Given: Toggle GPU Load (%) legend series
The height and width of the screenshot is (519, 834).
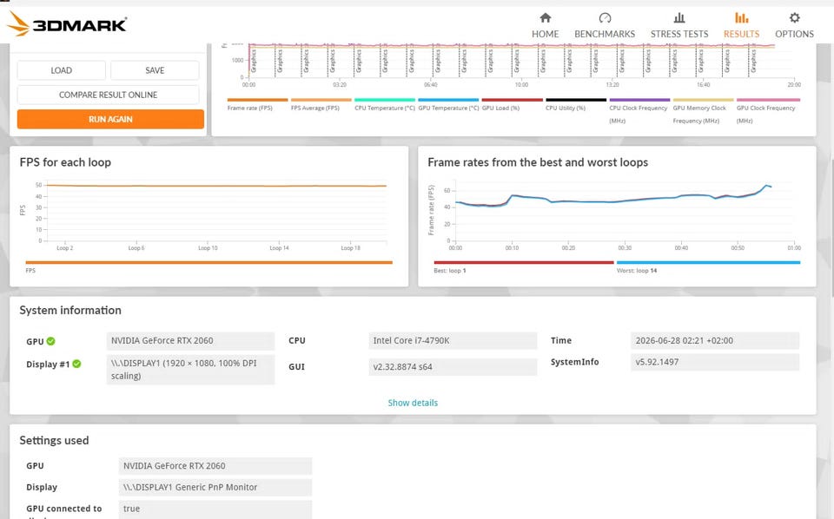Looking at the screenshot, I should coord(512,104).
